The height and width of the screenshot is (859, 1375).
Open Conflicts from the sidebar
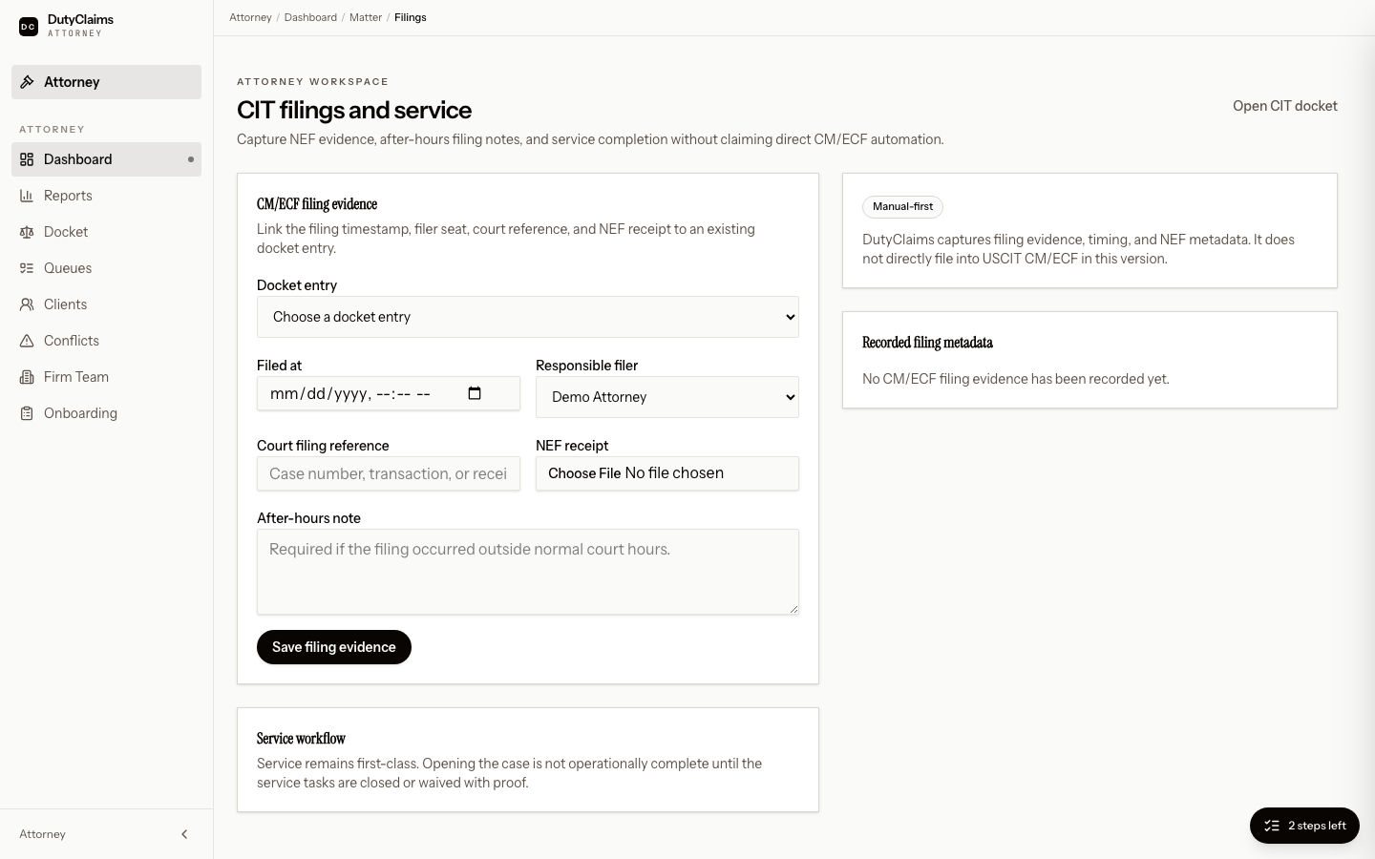coord(106,341)
